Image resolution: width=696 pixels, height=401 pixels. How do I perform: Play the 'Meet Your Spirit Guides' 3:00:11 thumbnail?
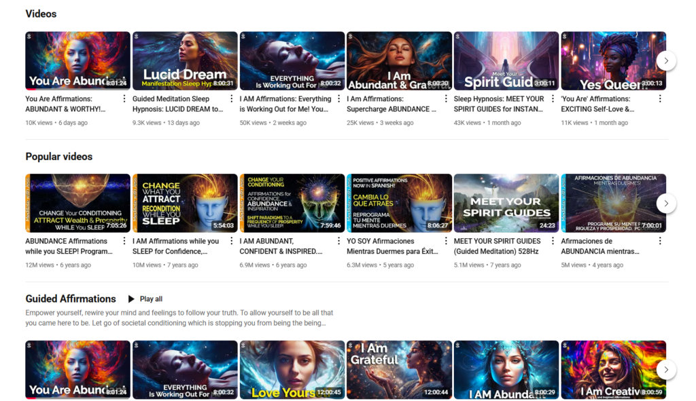506,60
